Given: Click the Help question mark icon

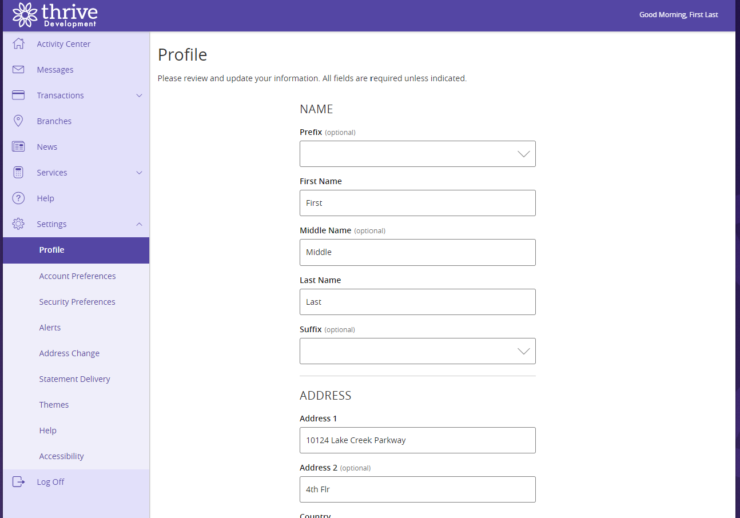Looking at the screenshot, I should [x=18, y=198].
